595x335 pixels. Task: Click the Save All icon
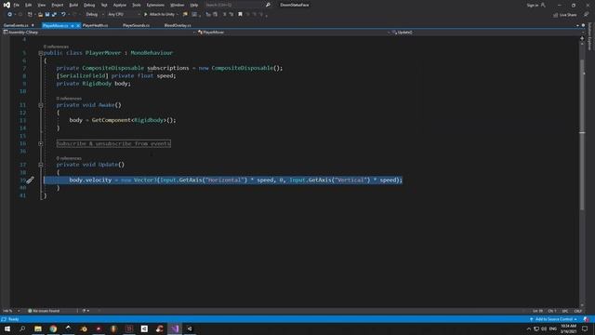54,15
